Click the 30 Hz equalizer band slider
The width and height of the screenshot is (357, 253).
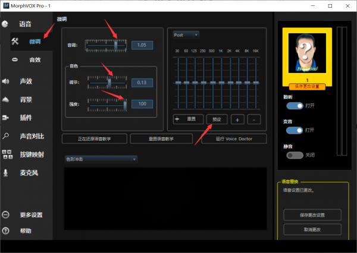pos(178,83)
